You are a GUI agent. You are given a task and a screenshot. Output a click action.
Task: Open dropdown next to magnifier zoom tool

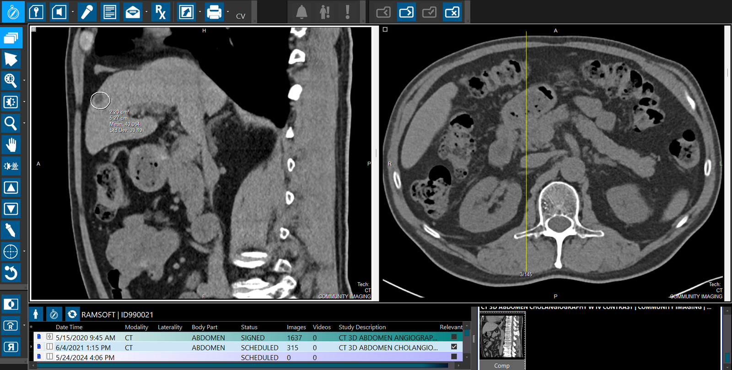coord(24,123)
